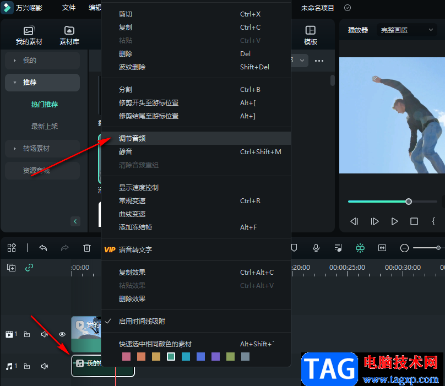
Task: Open the 热门推荐 category
Action: tap(45, 105)
